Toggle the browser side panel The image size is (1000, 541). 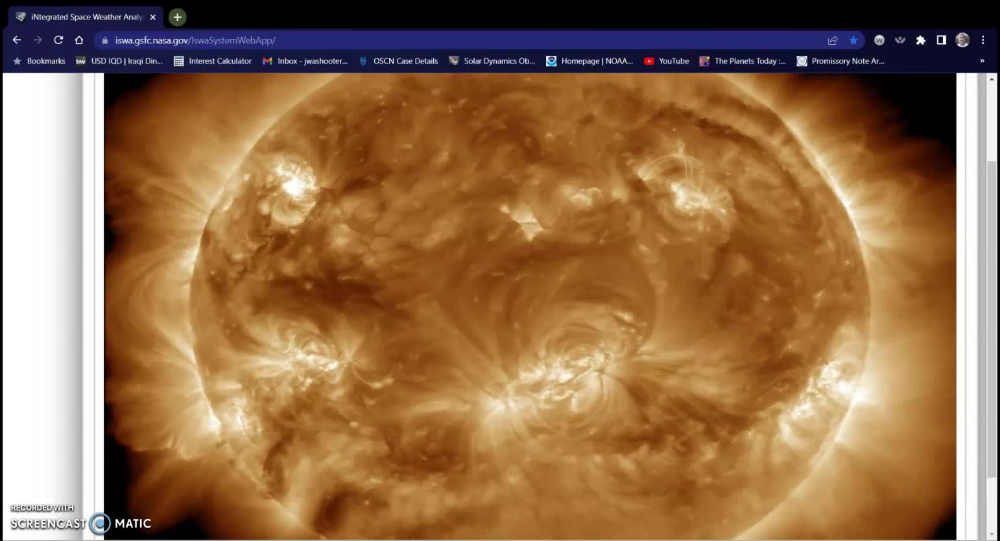pyautogui.click(x=942, y=40)
